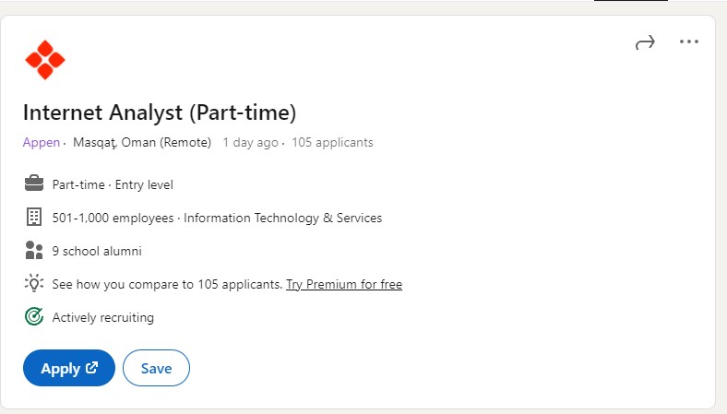Click the Actively recruiting label
Image resolution: width=727 pixels, height=414 pixels.
(103, 317)
